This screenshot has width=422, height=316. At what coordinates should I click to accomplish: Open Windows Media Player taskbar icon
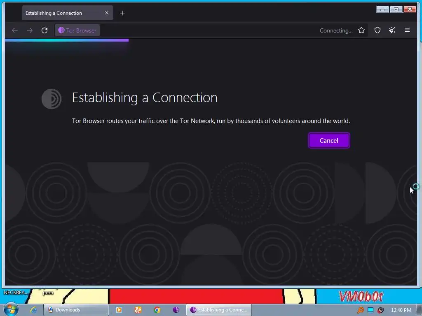click(119, 310)
